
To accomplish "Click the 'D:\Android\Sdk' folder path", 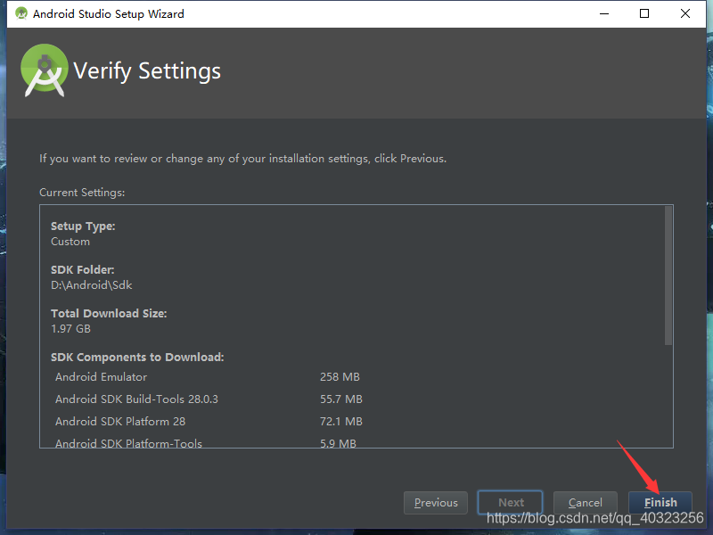I will (92, 285).
